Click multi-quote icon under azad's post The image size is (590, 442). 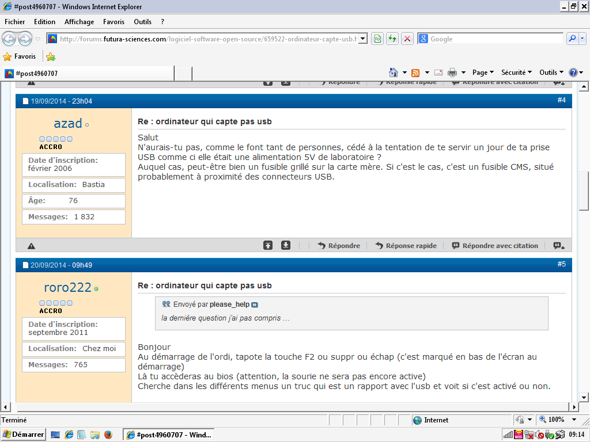tap(559, 246)
